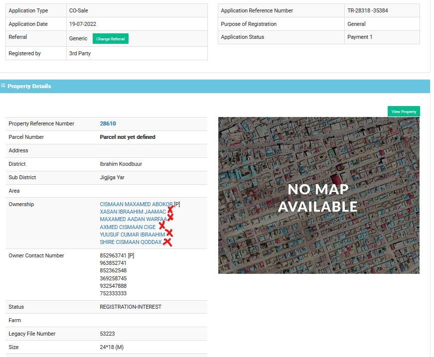Viewport: 434px width, 357px height.
Task: Click the size value 24*18 (M)
Action: 112,348
